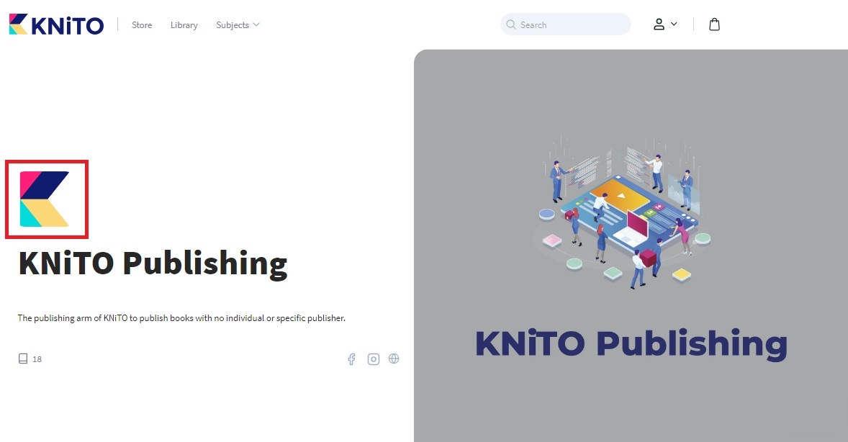The width and height of the screenshot is (848, 442).
Task: Go to the Library tab
Action: pyautogui.click(x=184, y=25)
